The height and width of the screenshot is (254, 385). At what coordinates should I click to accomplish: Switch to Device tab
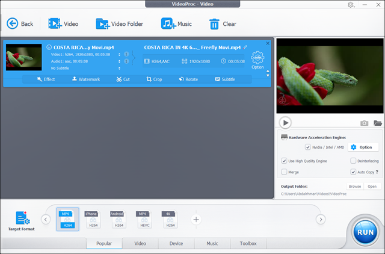tap(176, 243)
